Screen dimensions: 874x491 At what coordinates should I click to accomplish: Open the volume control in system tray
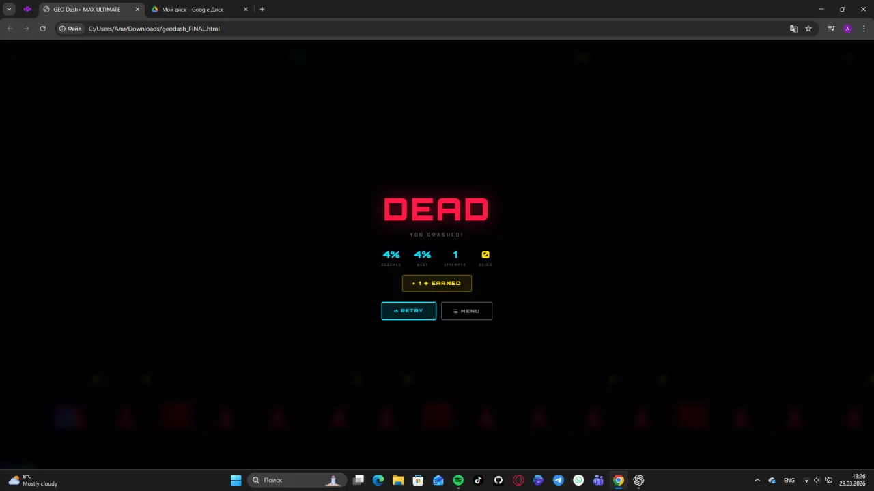[817, 480]
